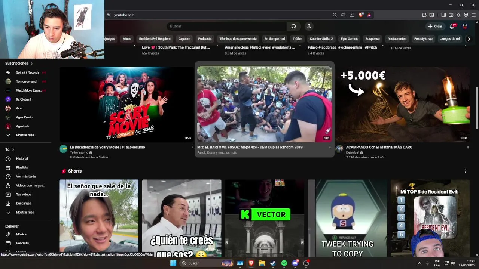Open options menu for ACAMPANDO video
The image size is (479, 269).
(x=468, y=148)
